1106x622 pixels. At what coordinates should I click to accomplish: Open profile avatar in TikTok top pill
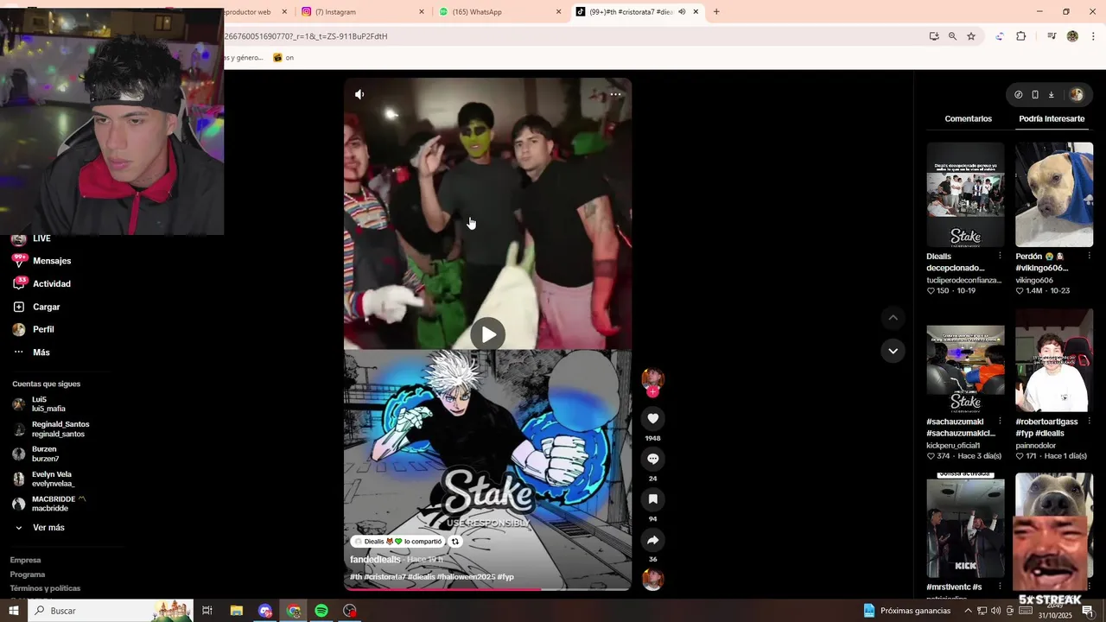[x=1076, y=95]
